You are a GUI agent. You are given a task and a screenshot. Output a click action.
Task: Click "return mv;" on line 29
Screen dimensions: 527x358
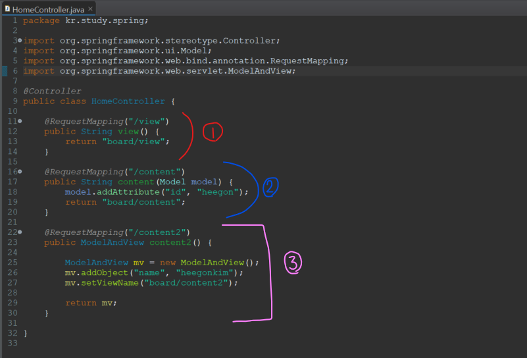(91, 303)
